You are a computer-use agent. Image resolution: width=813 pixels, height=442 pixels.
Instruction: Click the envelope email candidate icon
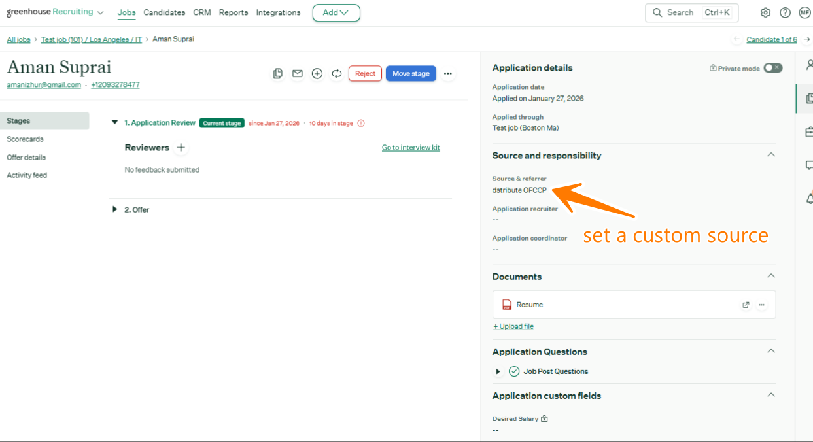[x=298, y=74]
